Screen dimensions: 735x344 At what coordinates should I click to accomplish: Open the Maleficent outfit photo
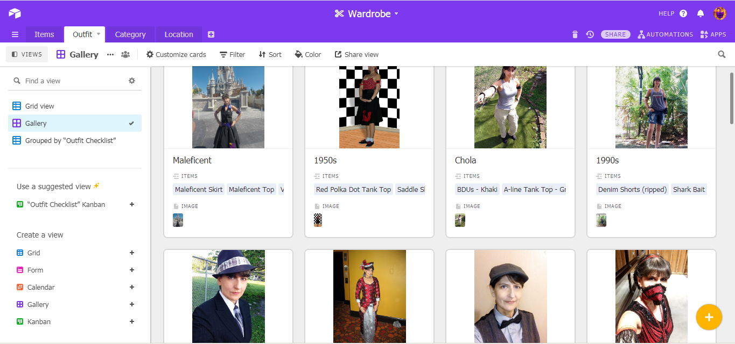click(x=228, y=107)
